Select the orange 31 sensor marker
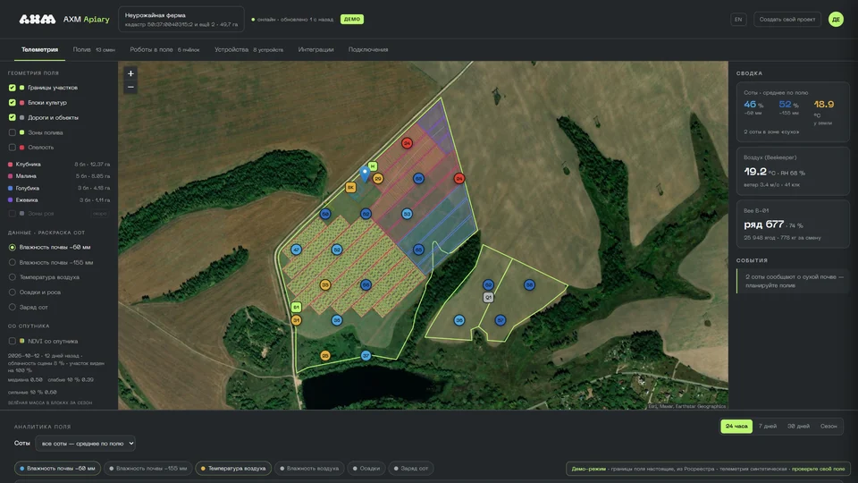 (296, 320)
